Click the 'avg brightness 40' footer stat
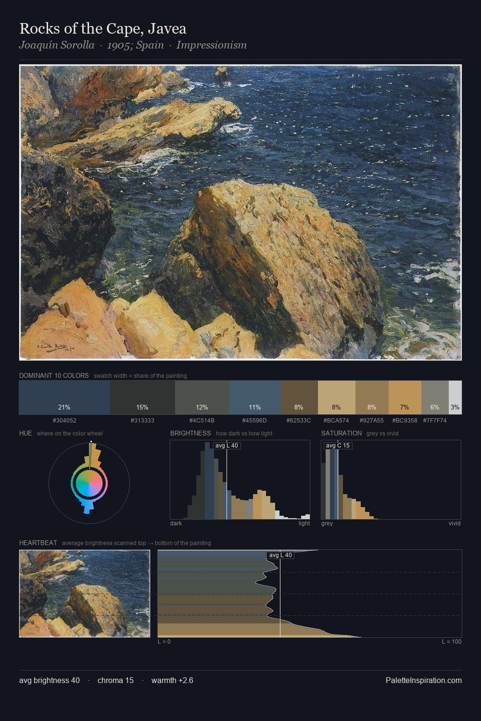This screenshot has width=481, height=721. click(x=50, y=680)
